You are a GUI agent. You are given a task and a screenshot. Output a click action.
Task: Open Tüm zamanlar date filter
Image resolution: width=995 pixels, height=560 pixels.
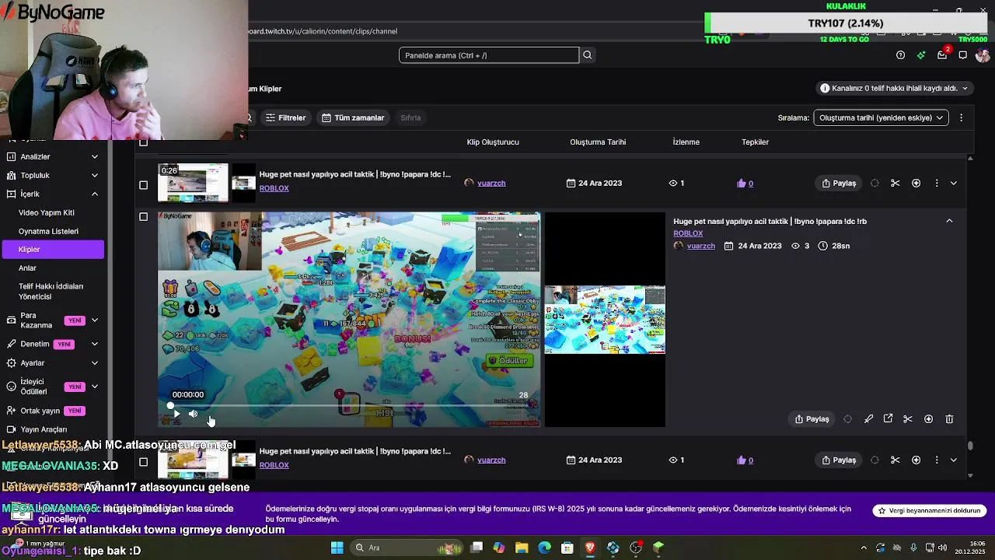pyautogui.click(x=353, y=117)
